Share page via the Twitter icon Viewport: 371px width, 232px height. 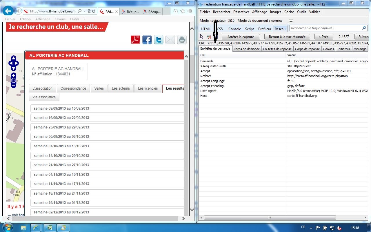(159, 39)
